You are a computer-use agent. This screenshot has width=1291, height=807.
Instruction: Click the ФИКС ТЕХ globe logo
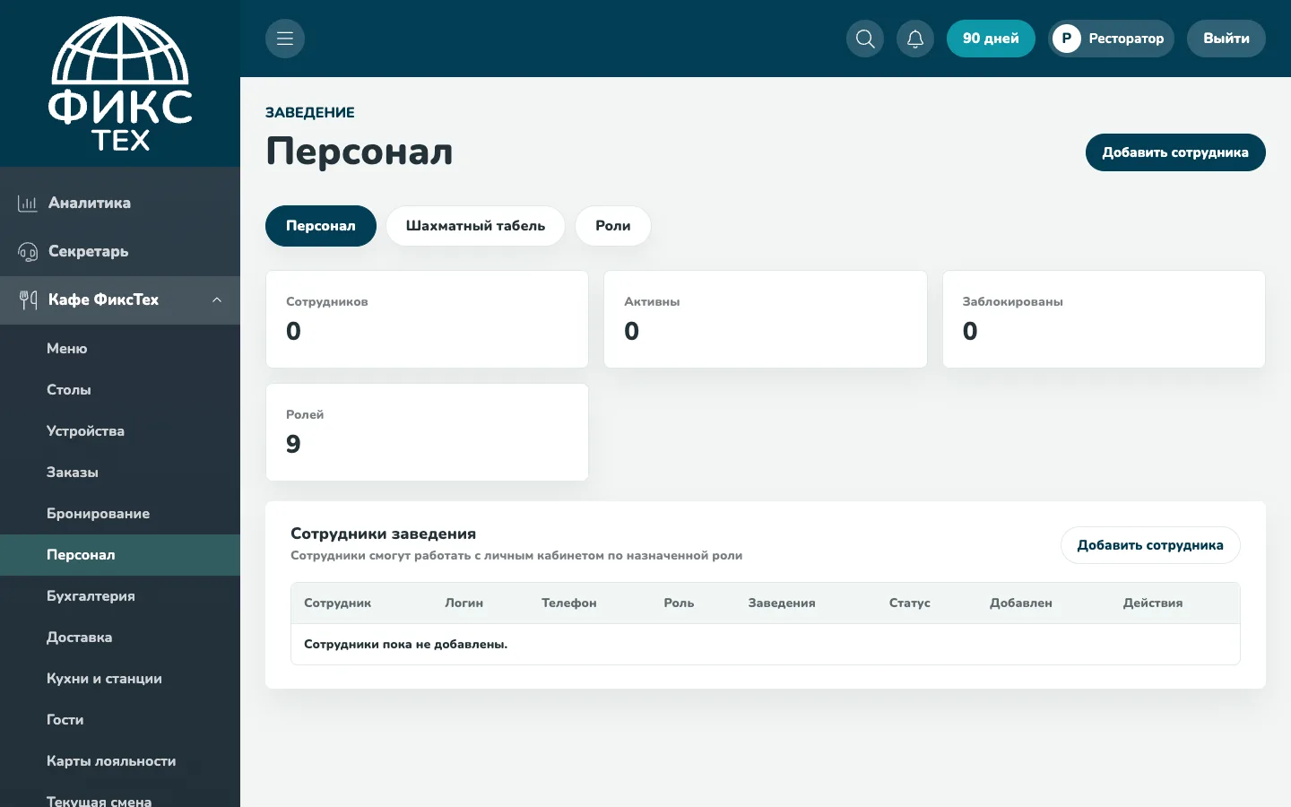pos(120,83)
